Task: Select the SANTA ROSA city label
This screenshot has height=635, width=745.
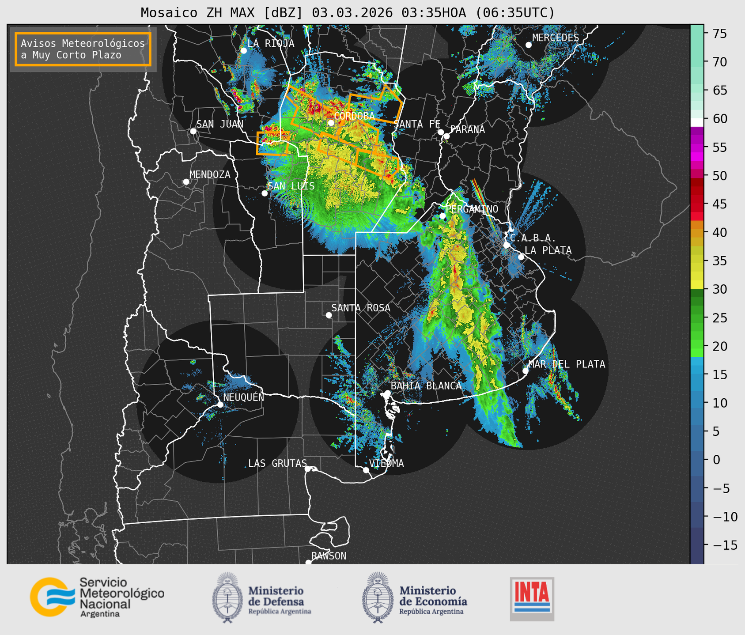Action: (361, 308)
